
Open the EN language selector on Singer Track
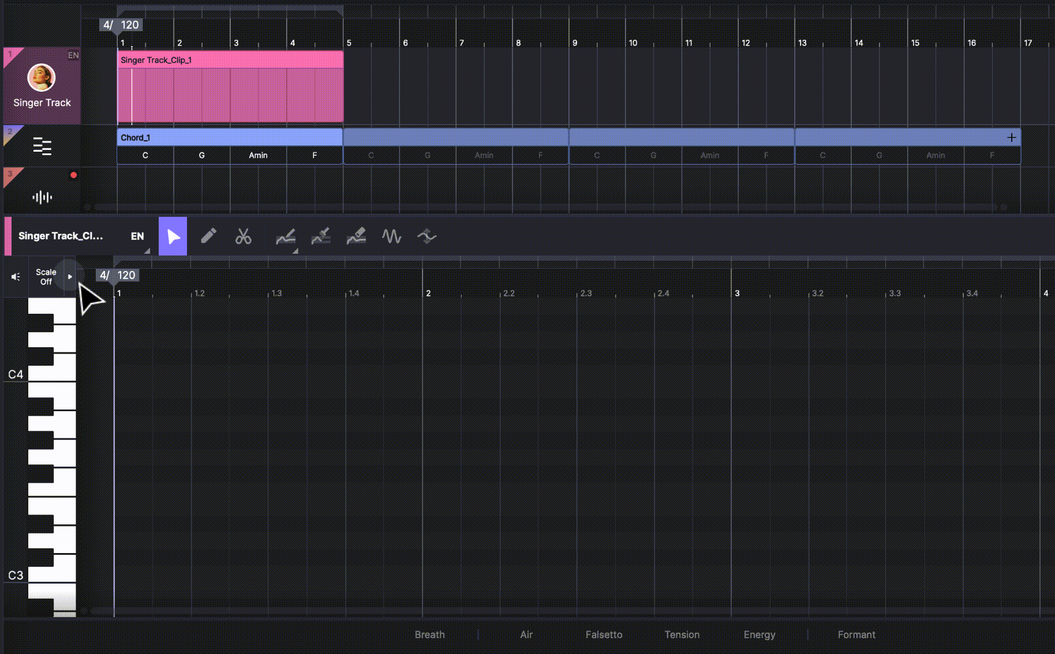[73, 55]
